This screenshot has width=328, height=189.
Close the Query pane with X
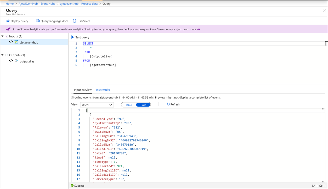(x=324, y=10)
